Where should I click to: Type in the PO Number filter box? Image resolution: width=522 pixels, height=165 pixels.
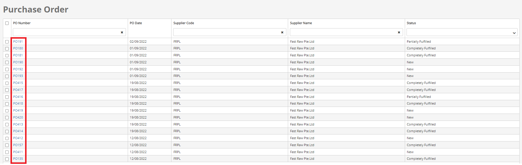[x=66, y=32]
